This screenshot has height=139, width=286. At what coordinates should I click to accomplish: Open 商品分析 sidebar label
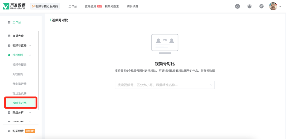pyautogui.click(x=18, y=113)
